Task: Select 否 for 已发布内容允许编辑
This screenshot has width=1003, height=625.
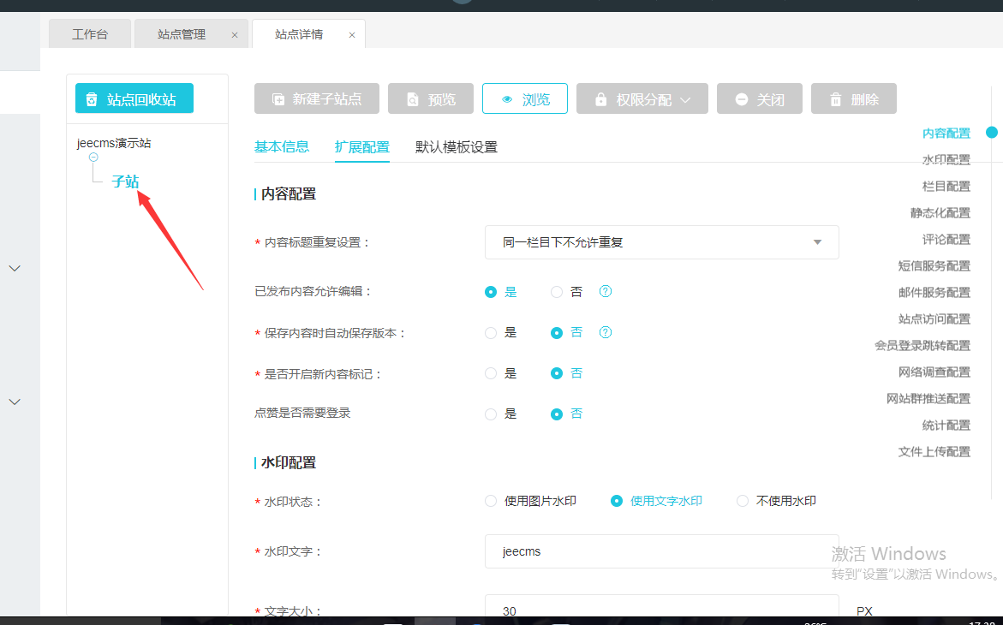Action: 557,292
